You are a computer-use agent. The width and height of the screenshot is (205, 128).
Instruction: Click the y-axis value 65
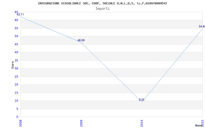(x=16, y=12)
